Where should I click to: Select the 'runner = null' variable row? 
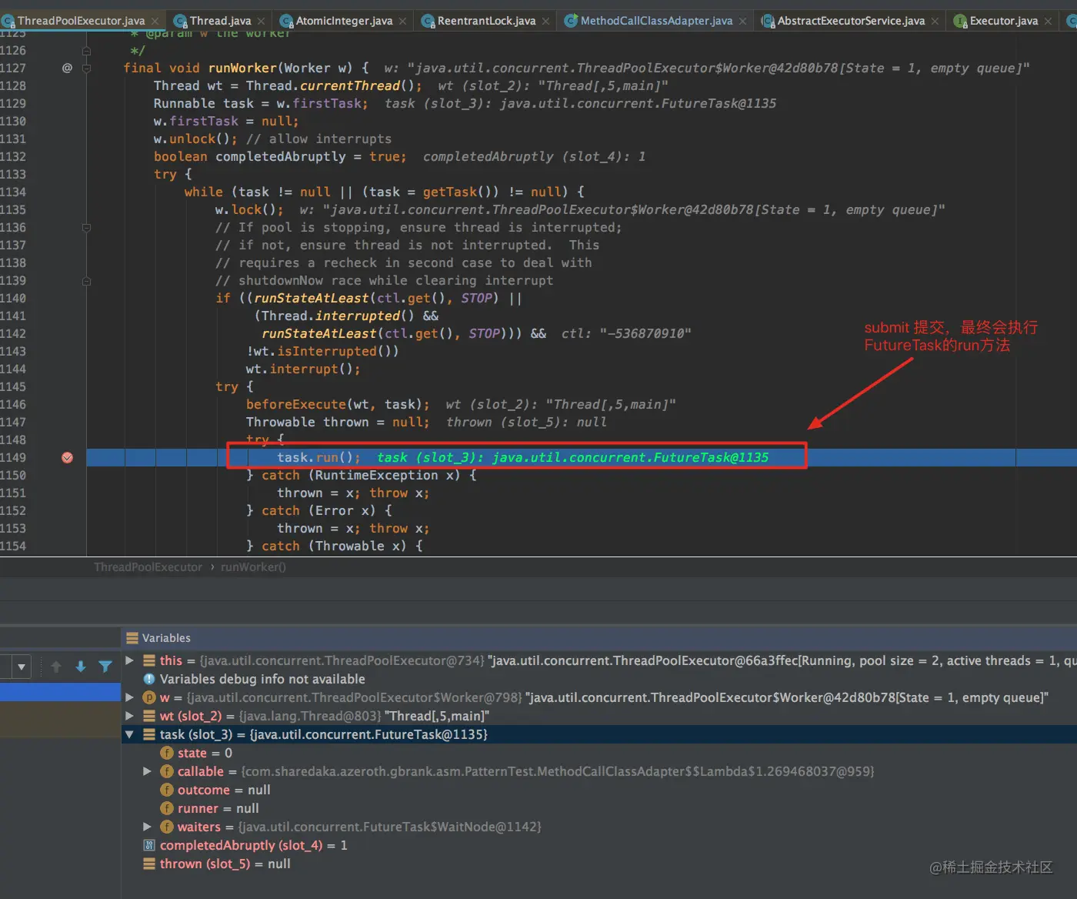pyautogui.click(x=599, y=808)
